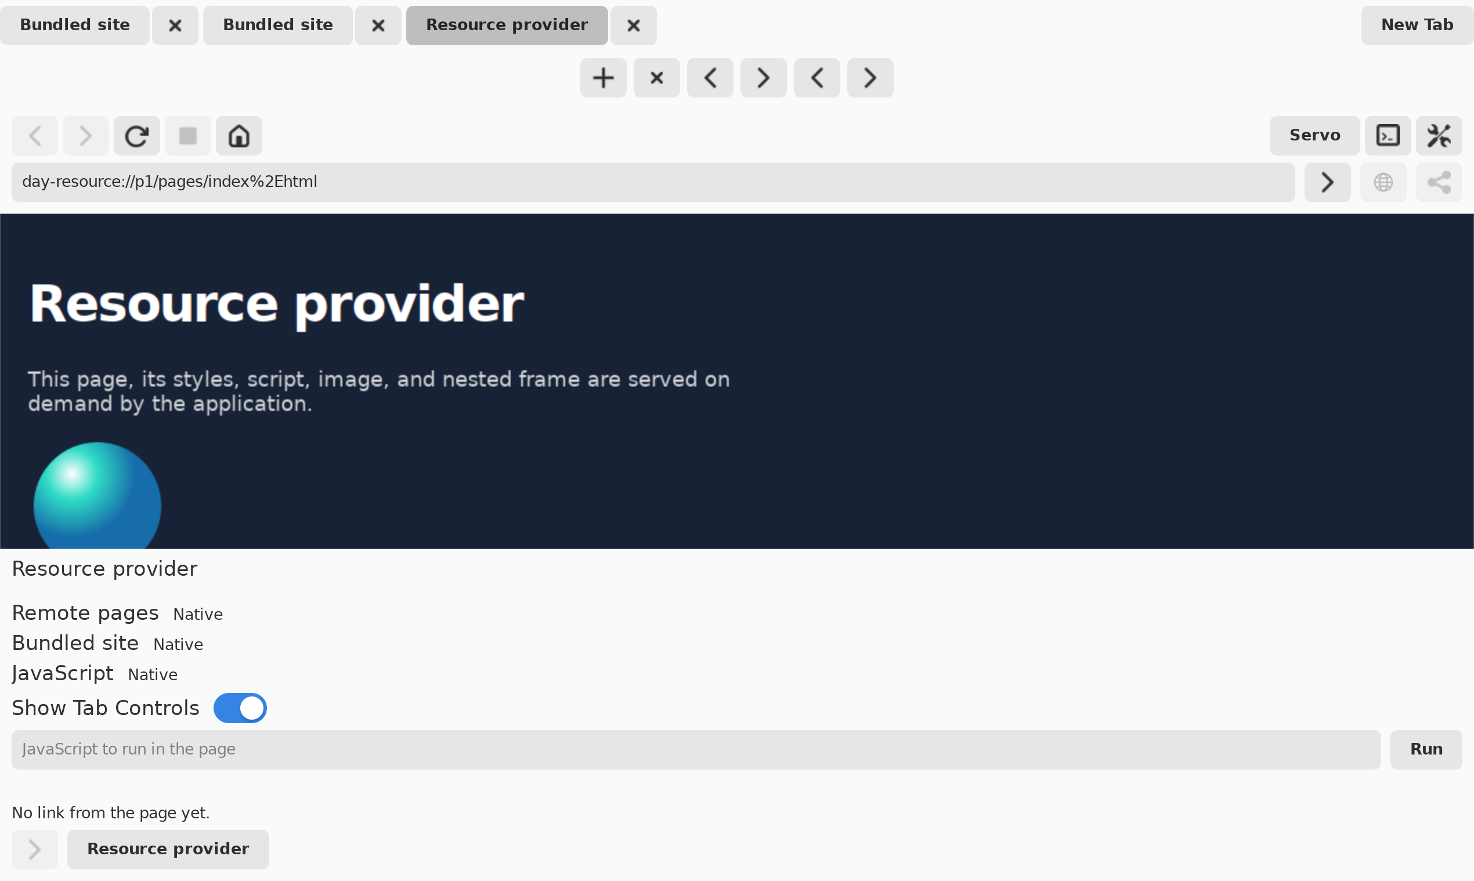Focus the JavaScript to run input
This screenshot has height=881, width=1474.
click(696, 750)
